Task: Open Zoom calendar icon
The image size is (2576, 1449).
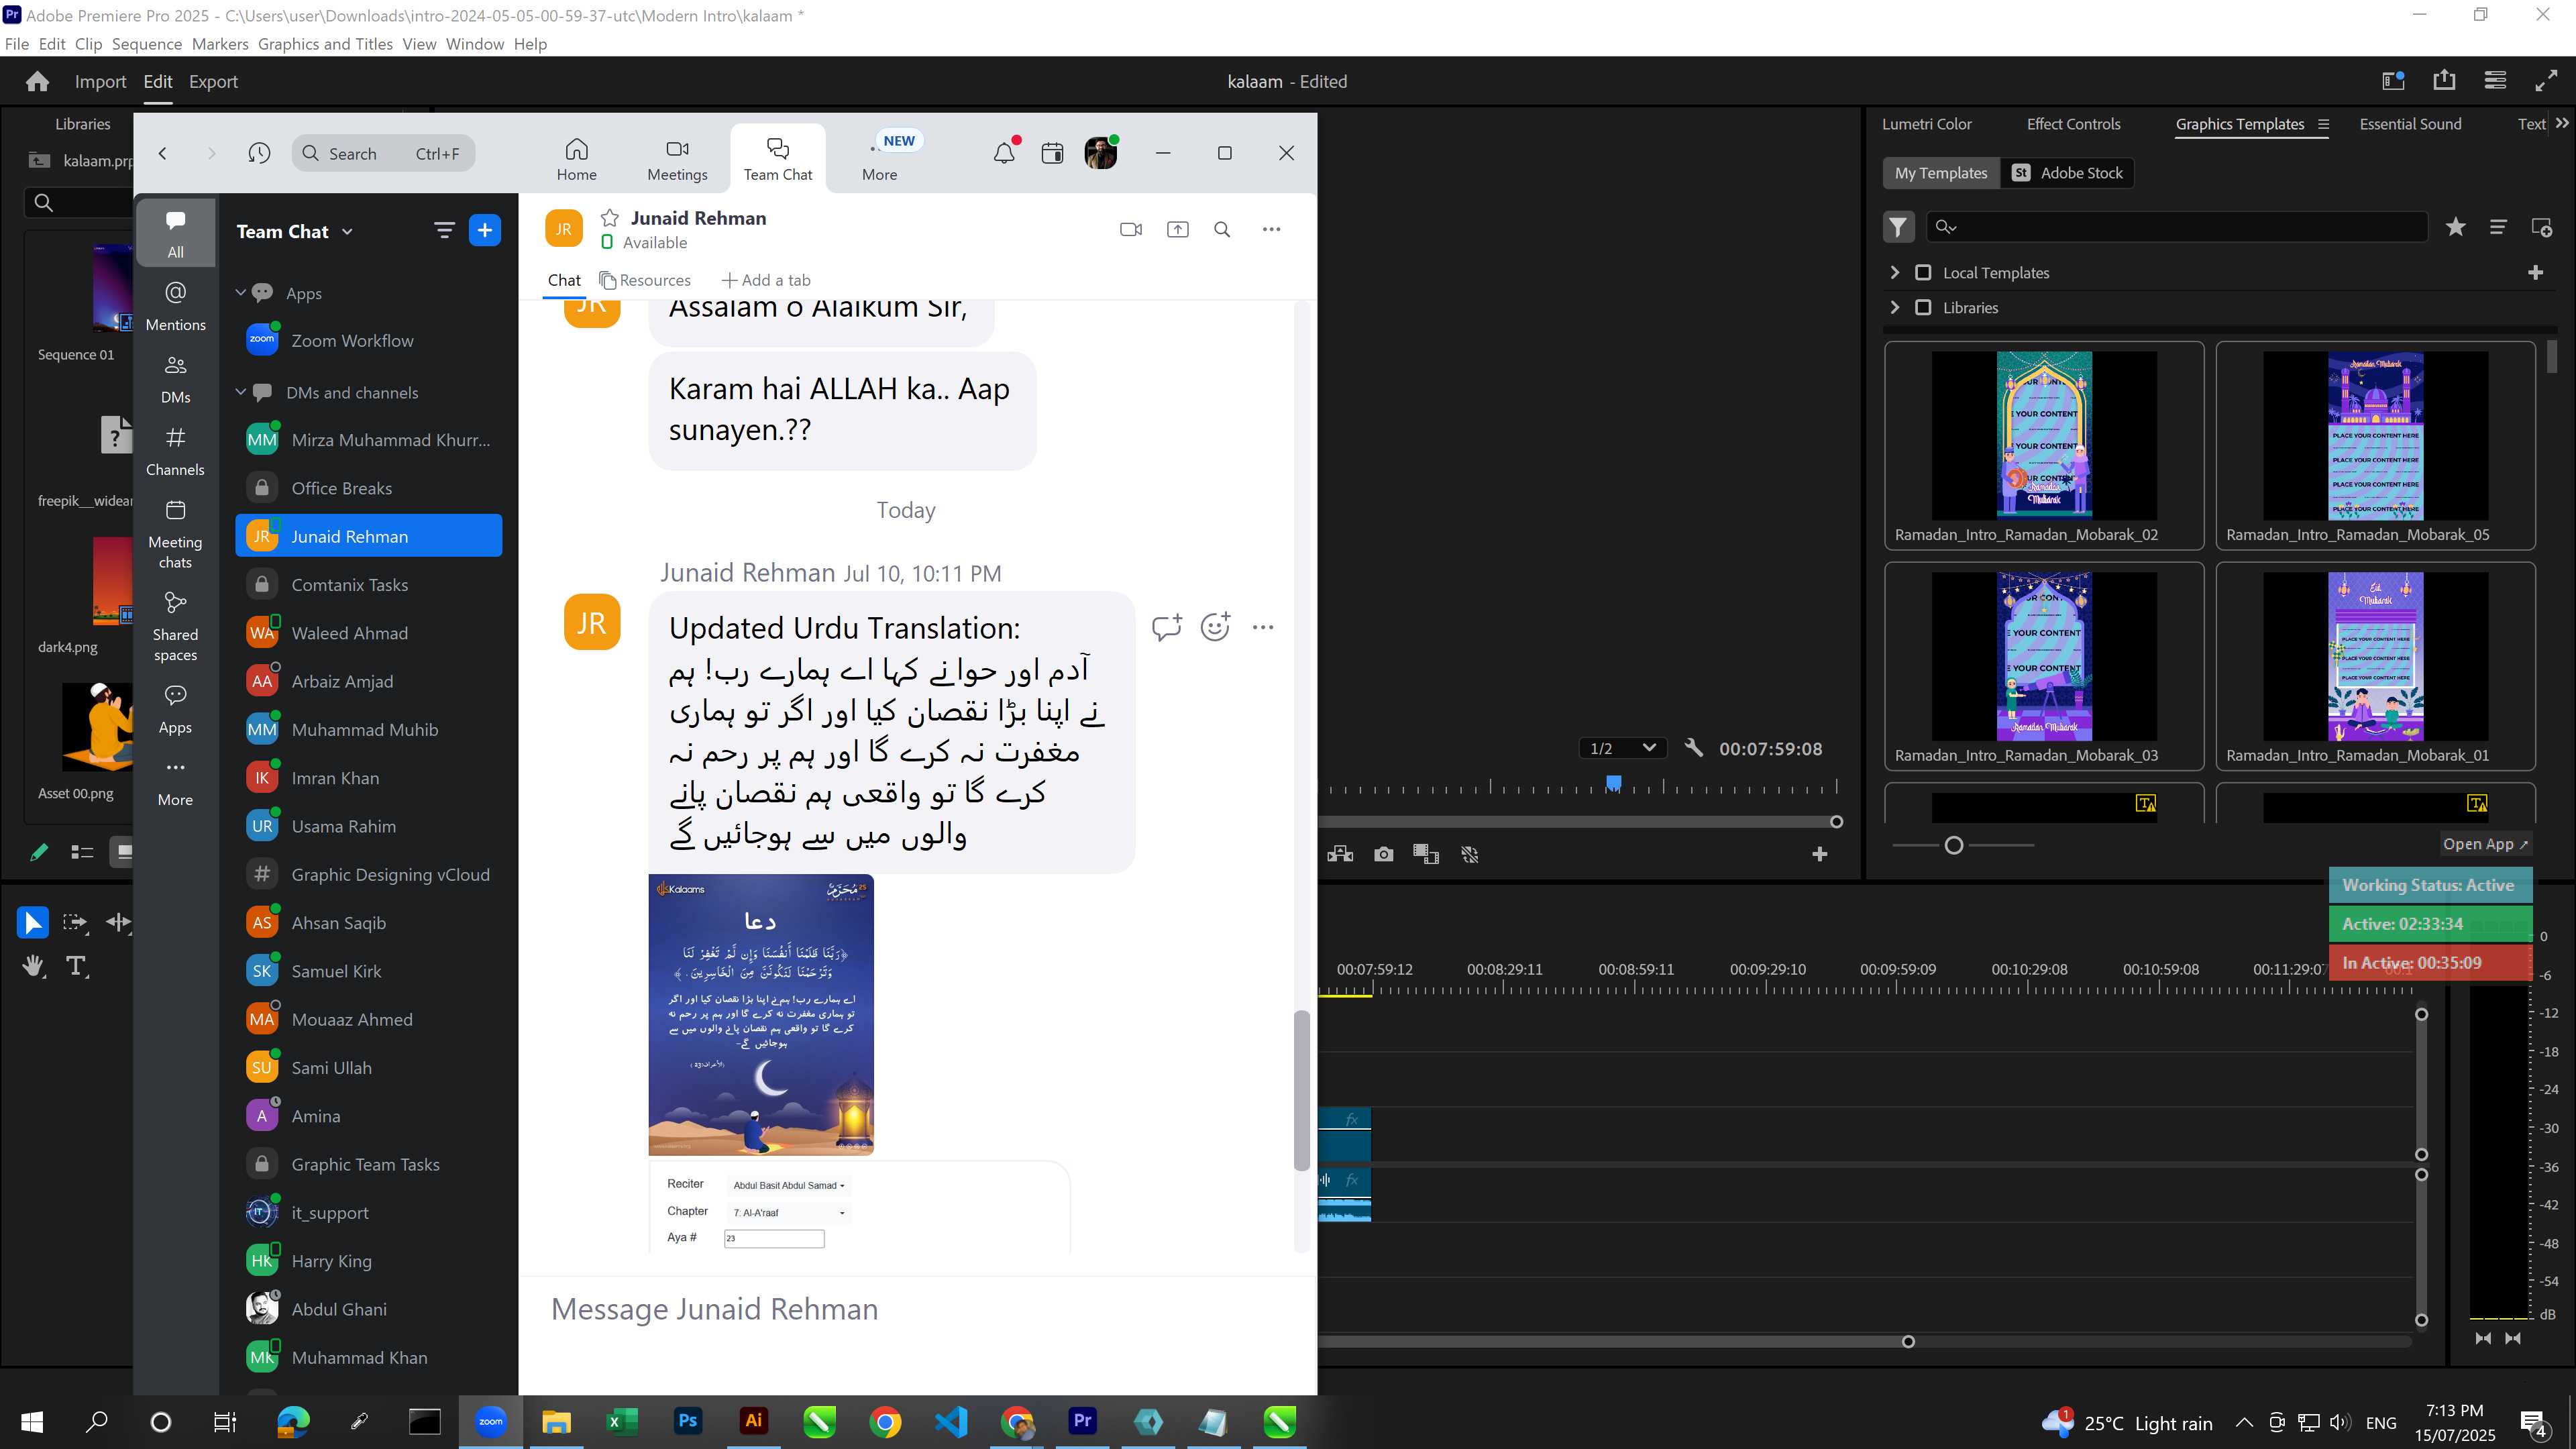Action: [x=1052, y=153]
